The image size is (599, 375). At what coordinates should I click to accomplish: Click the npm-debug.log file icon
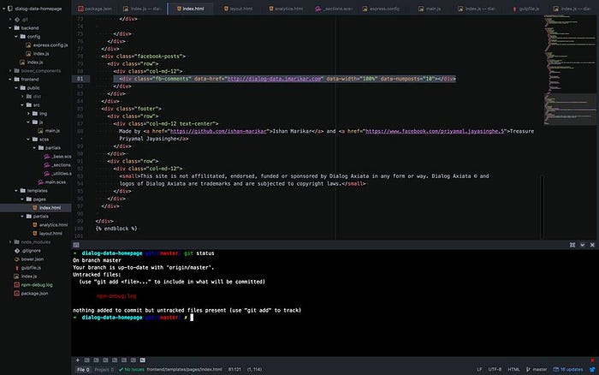[x=17, y=285]
